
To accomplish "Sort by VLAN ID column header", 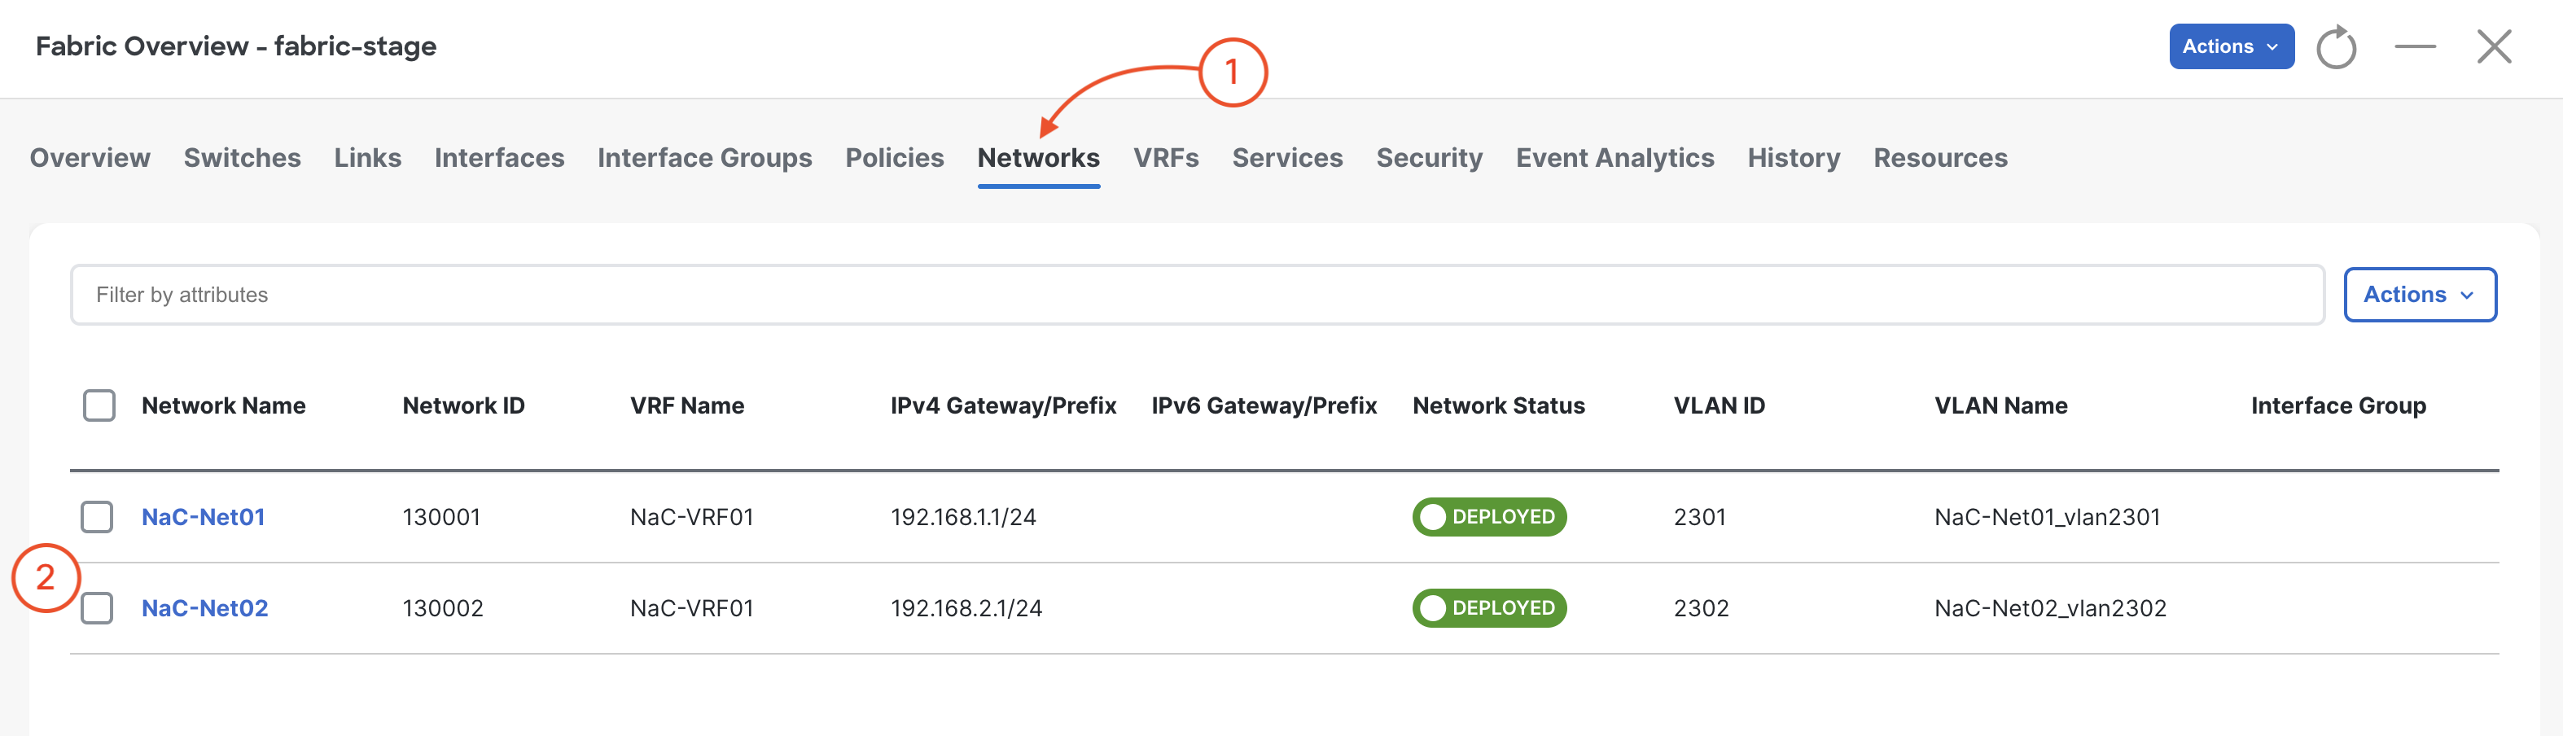I will coord(1718,405).
